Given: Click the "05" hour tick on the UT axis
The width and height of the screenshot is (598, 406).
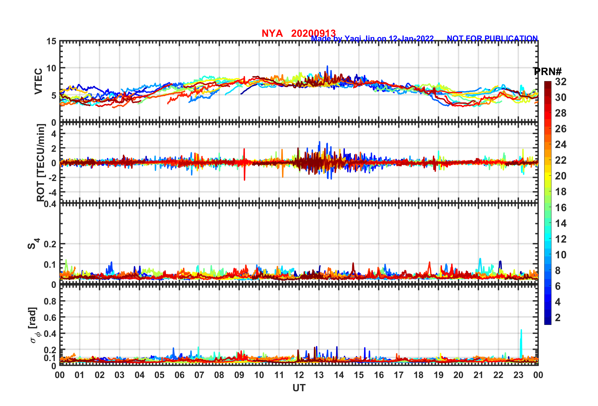Looking at the screenshot, I should point(159,375).
